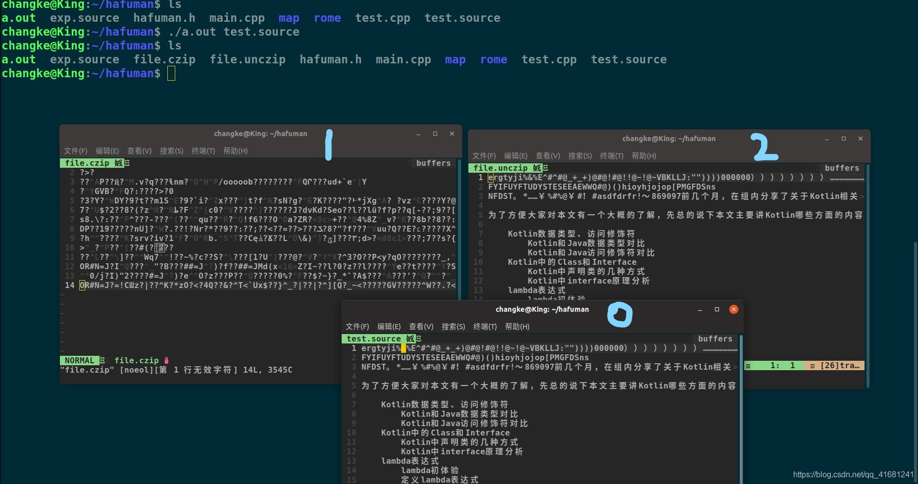Open 帮助(H) menu in file.unczip window
This screenshot has width=918, height=484.
(x=644, y=156)
